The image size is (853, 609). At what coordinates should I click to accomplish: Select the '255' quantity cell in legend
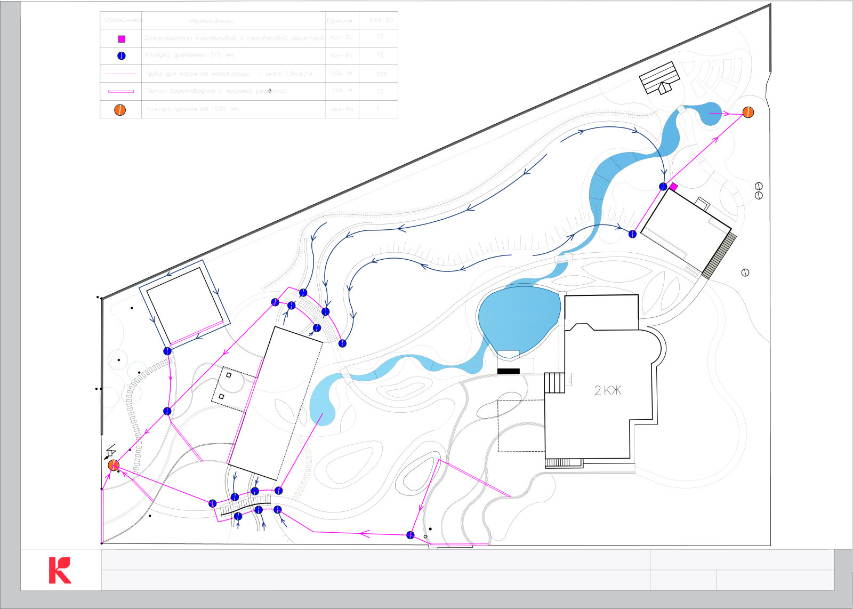click(381, 74)
